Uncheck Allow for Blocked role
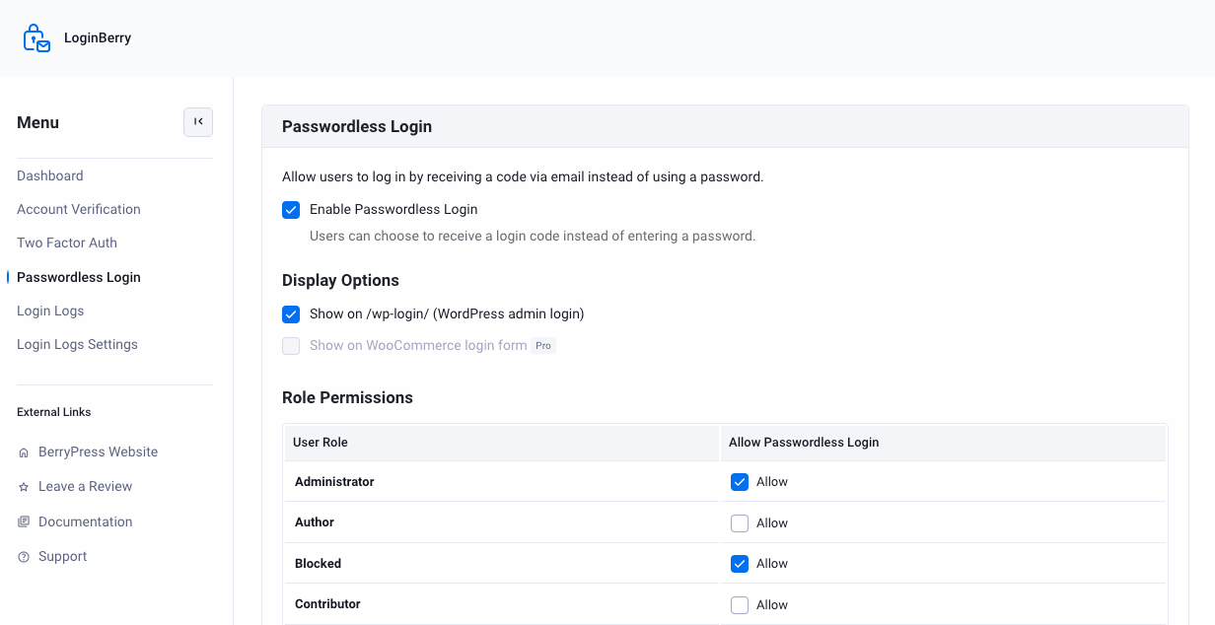The image size is (1215, 625). pyautogui.click(x=740, y=564)
